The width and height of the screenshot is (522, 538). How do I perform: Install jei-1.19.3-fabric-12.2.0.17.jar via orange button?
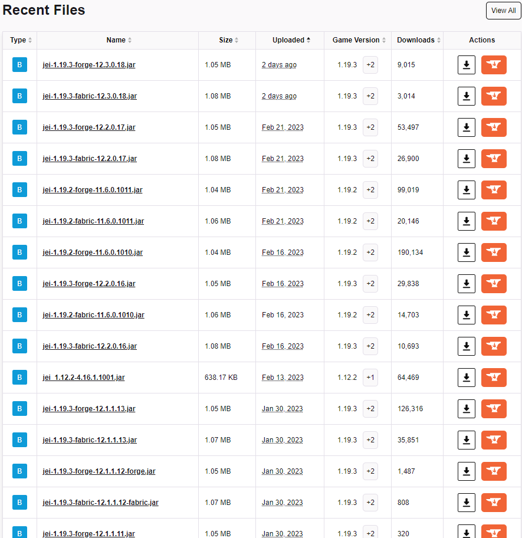click(x=494, y=159)
